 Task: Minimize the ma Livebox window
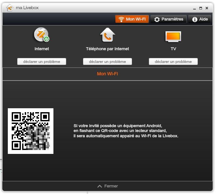click(194, 8)
